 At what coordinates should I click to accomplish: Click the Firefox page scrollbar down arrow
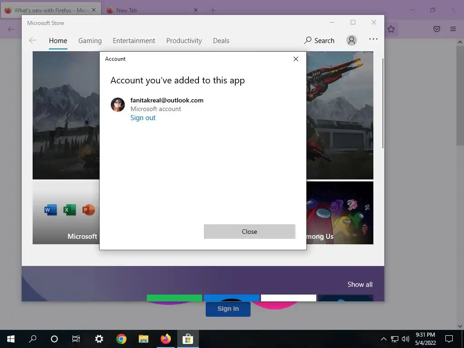tap(460, 326)
